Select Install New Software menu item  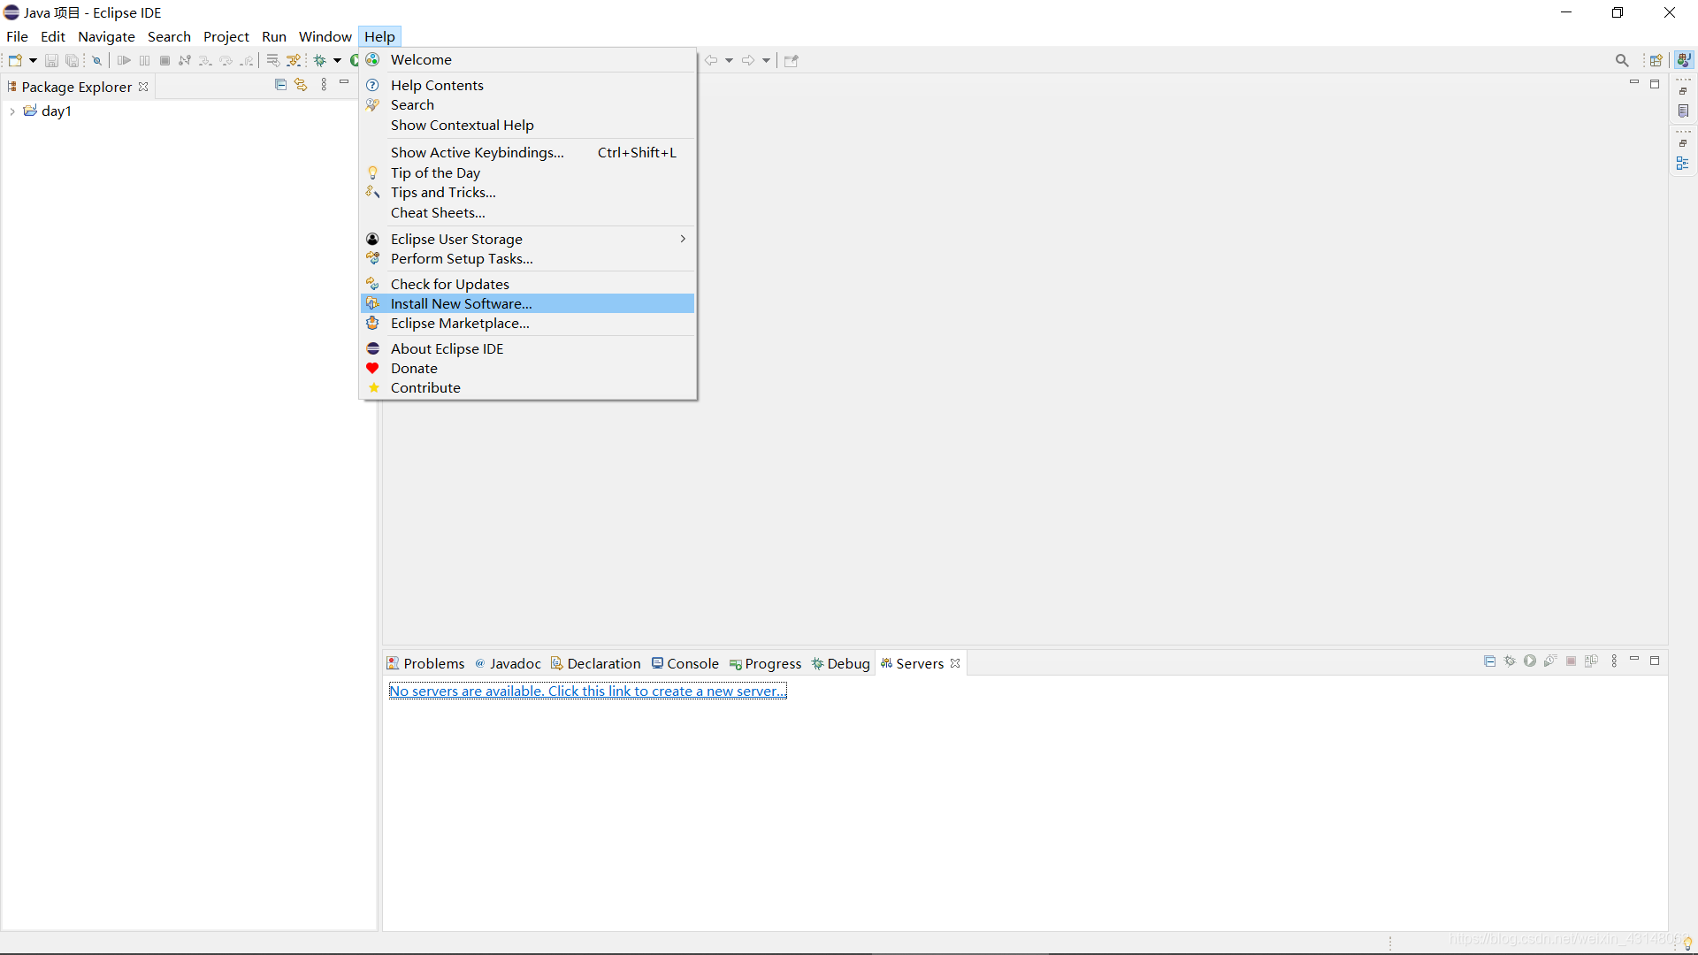461,303
